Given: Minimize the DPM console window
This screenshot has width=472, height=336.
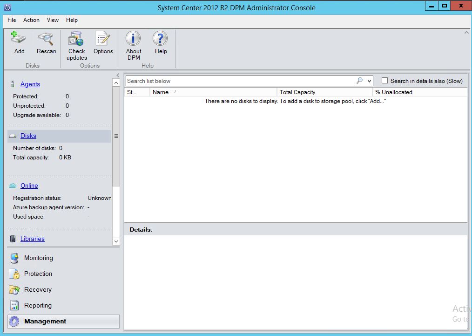Looking at the screenshot, I should pos(432,6).
